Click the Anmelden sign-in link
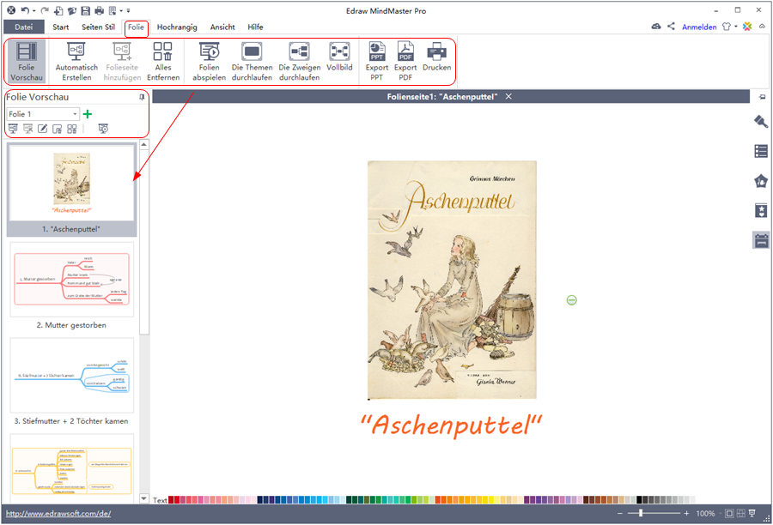Screen dimensions: 773x525 699,27
